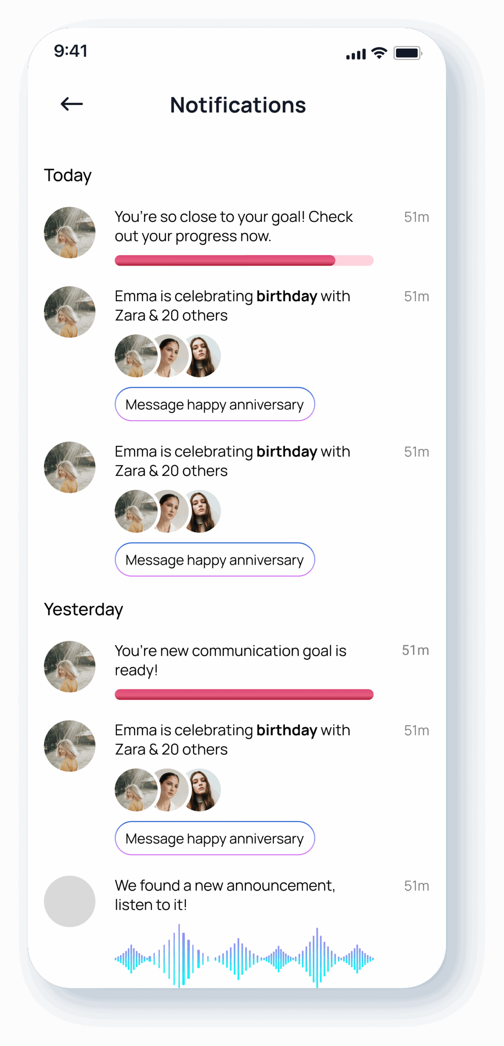Click the partially filled goal progress bar
This screenshot has height=1046, width=504.
coord(244,260)
